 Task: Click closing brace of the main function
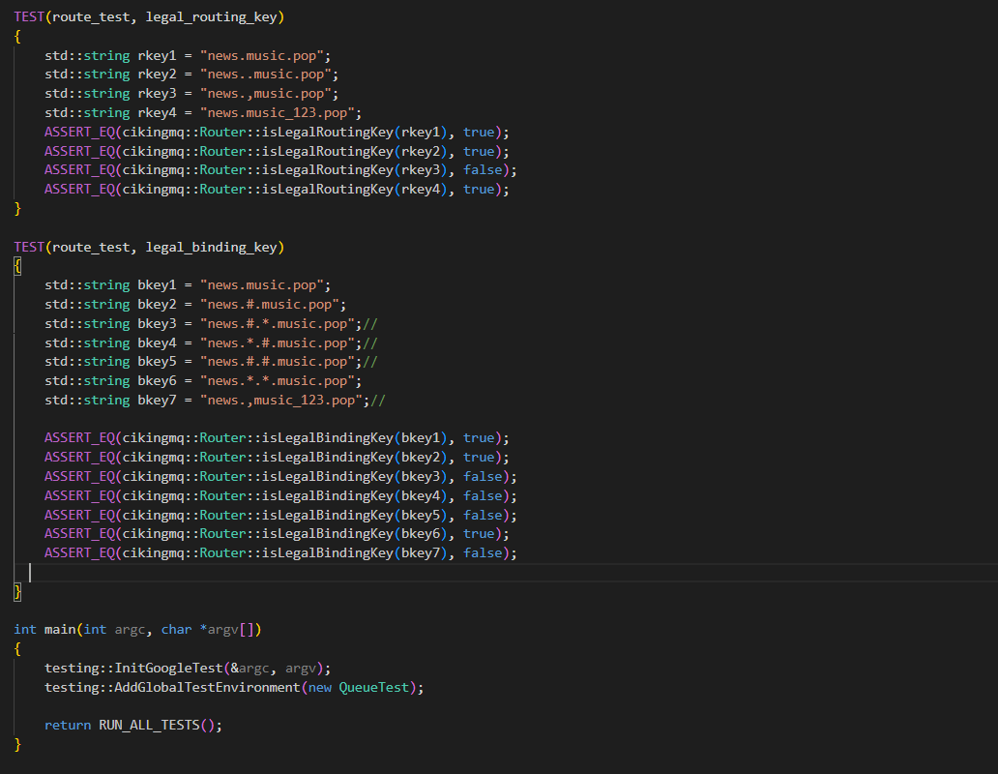click(x=17, y=744)
